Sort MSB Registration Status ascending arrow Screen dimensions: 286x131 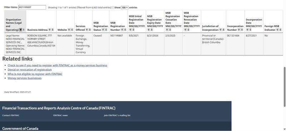pyautogui.click(x=103, y=30)
